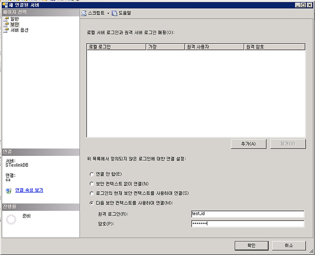Close the 새 연결된 서버 dialog
Image resolution: width=315 pixels, height=255 pixels.
310,5
